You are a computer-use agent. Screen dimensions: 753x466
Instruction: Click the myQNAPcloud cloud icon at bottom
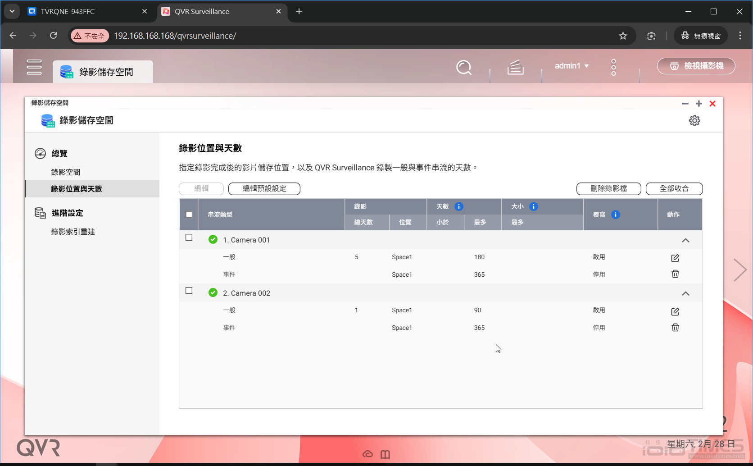click(x=368, y=454)
